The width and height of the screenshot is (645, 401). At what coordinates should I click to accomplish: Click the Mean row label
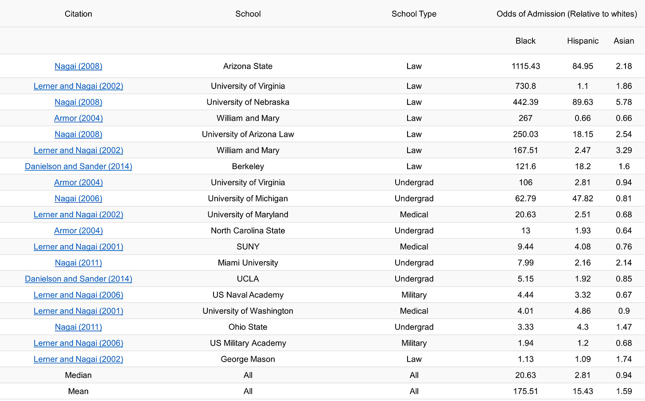pyautogui.click(x=78, y=391)
